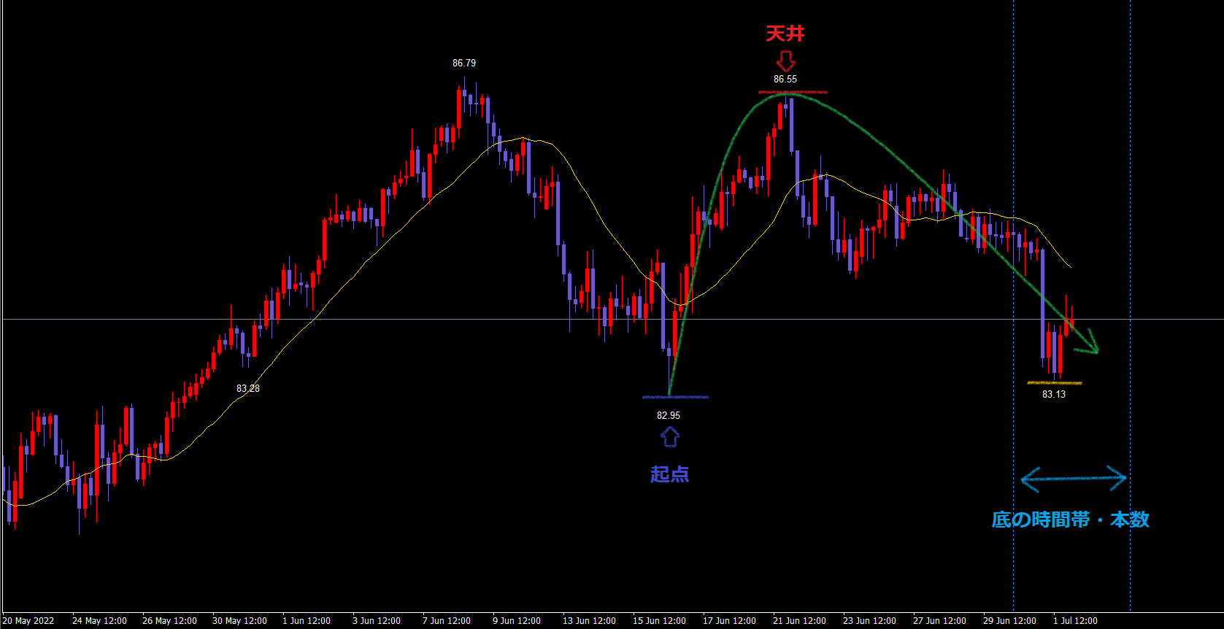Click the 1 Jul 12:00 time axis label
Screen dimensions: 1224x629
(1075, 621)
